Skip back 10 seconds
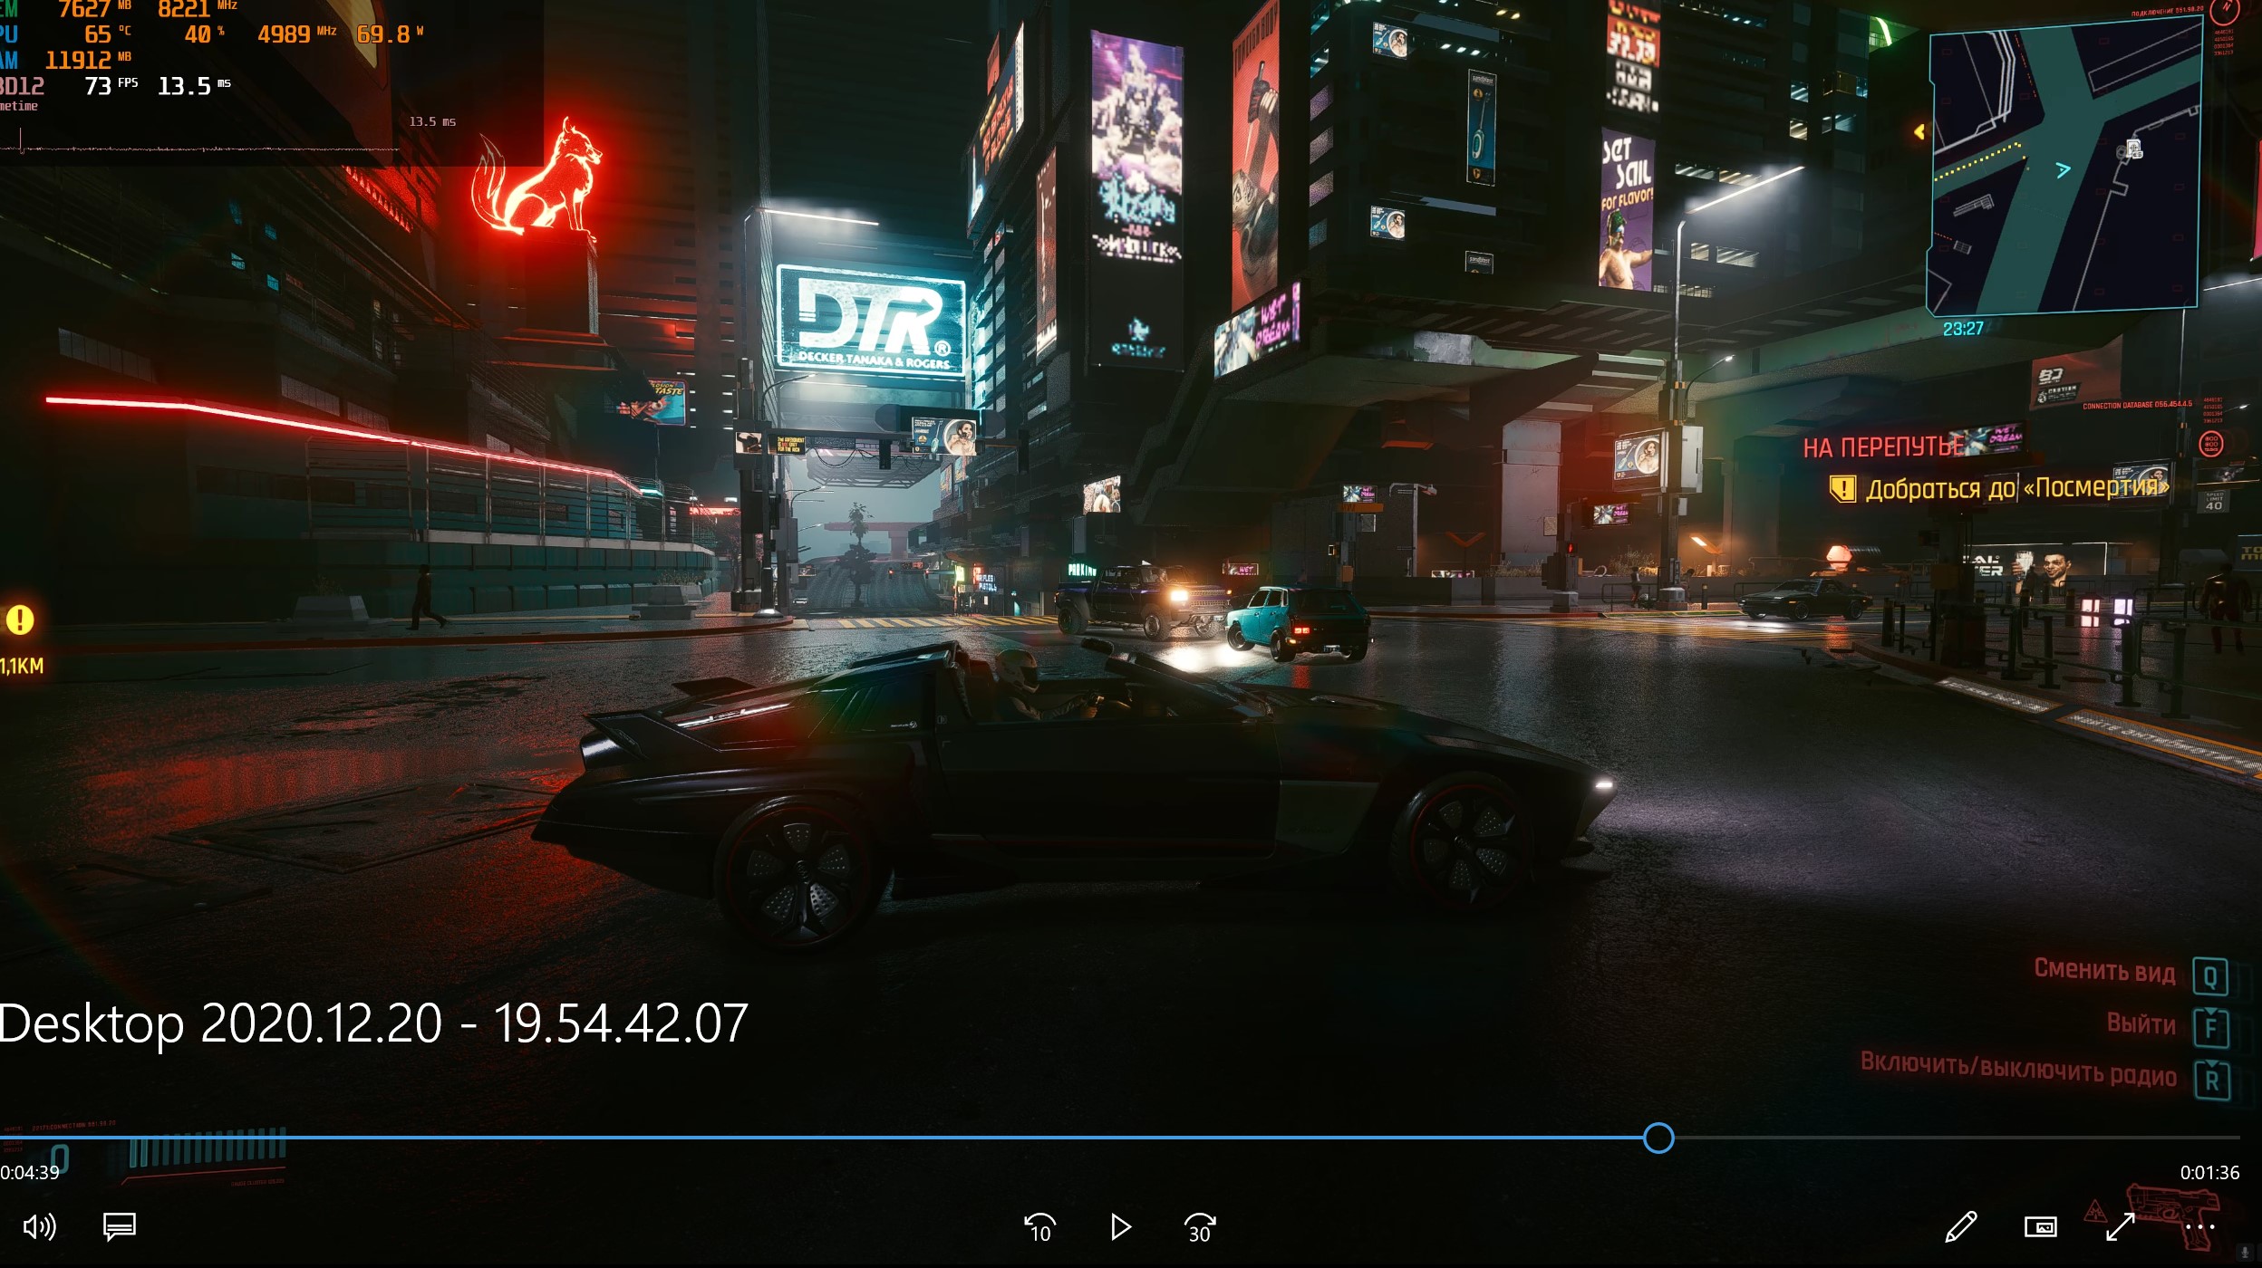The height and width of the screenshot is (1268, 2262). (x=1039, y=1228)
